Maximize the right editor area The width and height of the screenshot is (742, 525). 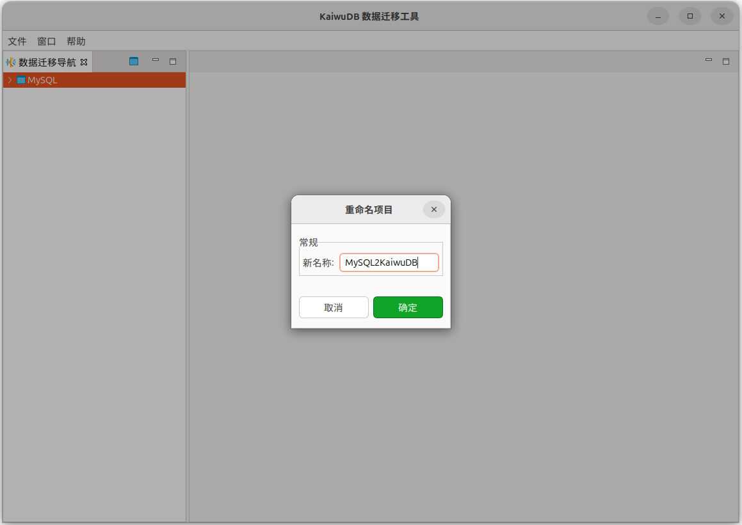tap(726, 61)
